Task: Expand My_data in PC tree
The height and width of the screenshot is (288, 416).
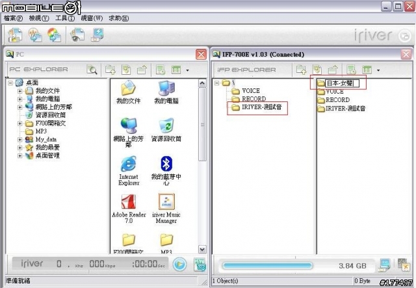Action: point(19,139)
